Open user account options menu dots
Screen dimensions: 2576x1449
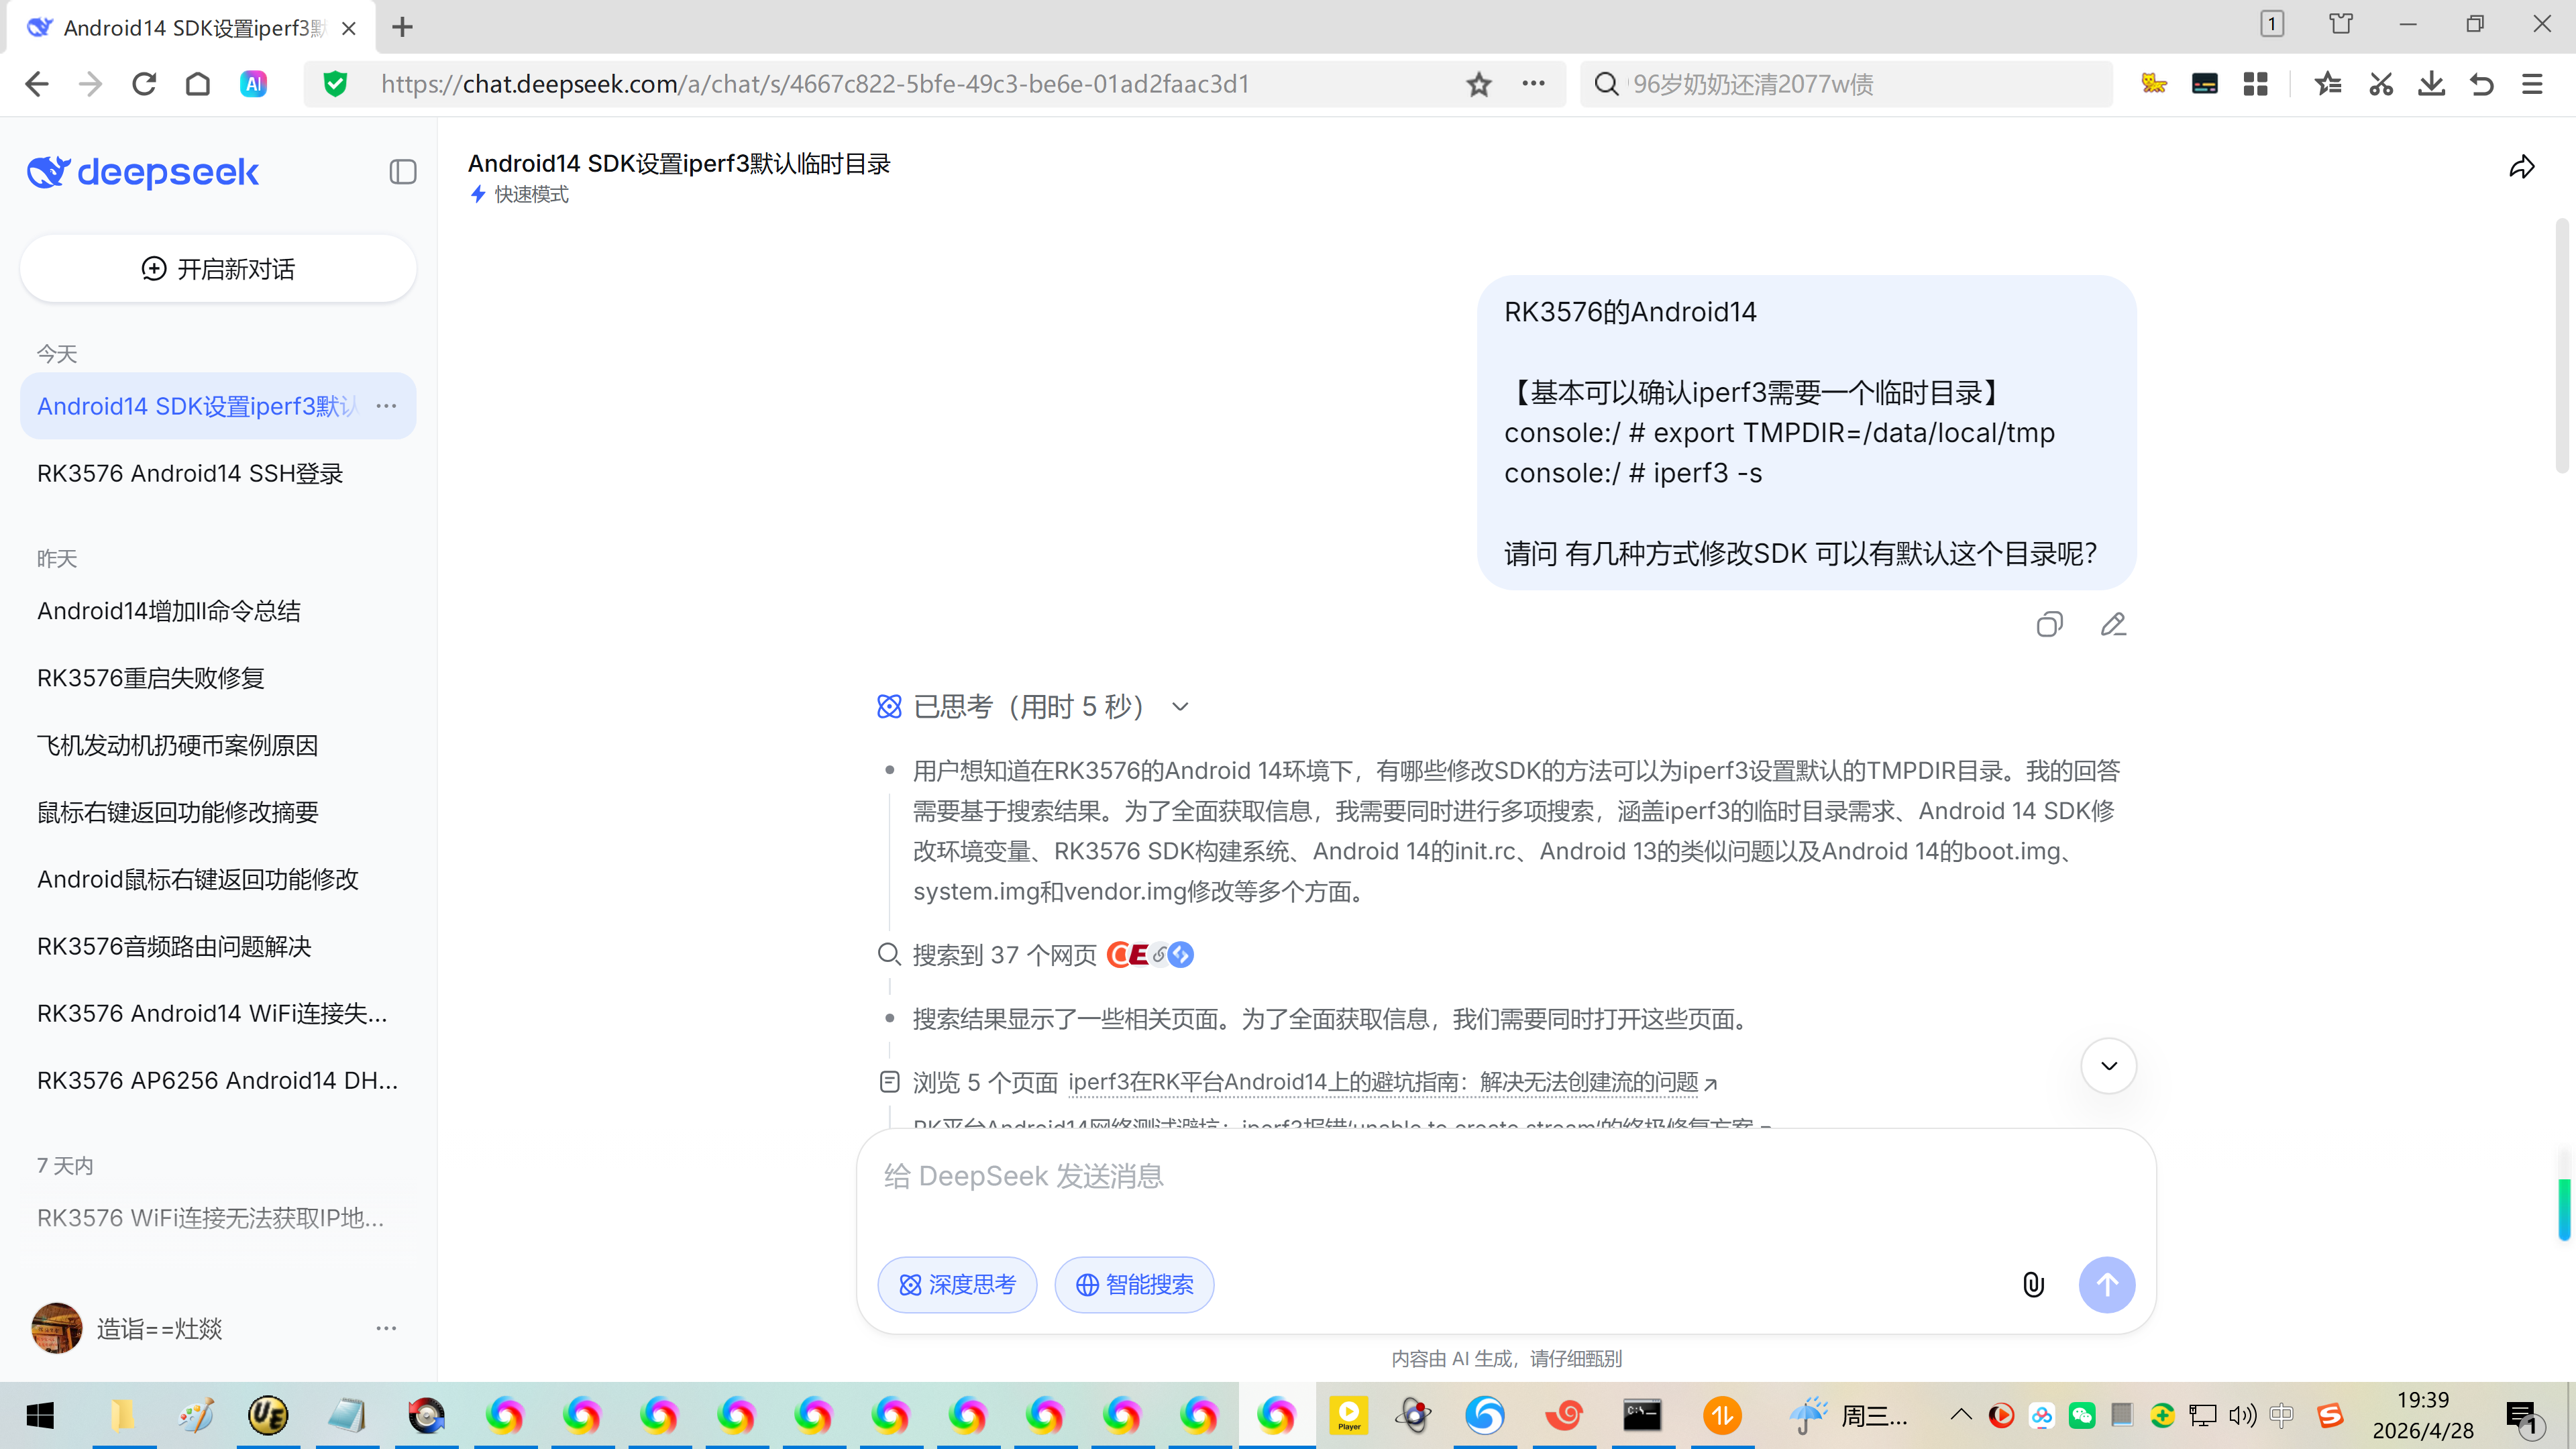pyautogui.click(x=386, y=1328)
